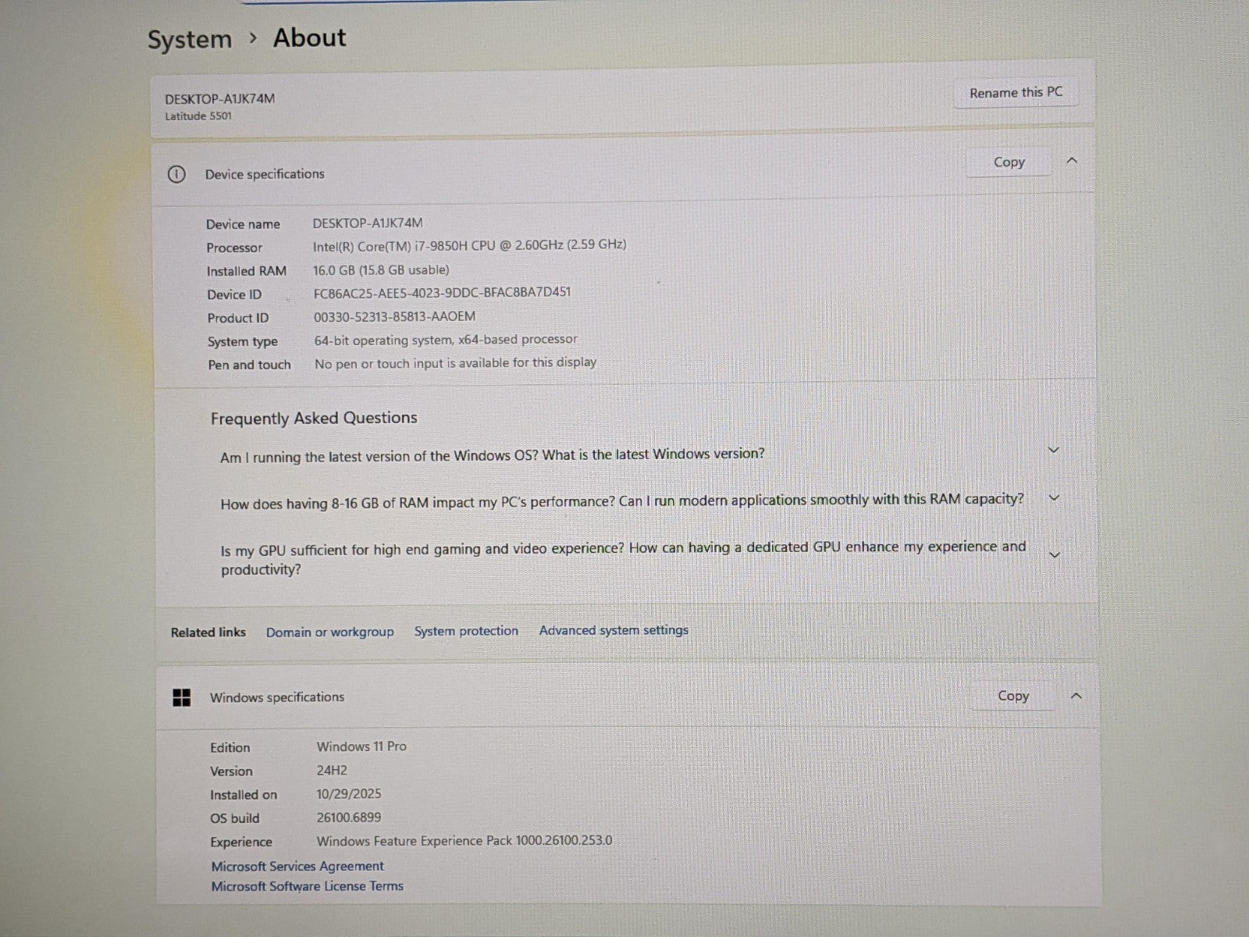
Task: Click Rename this PC button
Action: 1016,92
